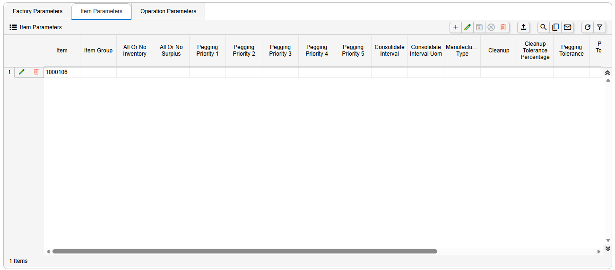
Task: Click the red trash delete icon in toolbar
Action: tap(503, 27)
